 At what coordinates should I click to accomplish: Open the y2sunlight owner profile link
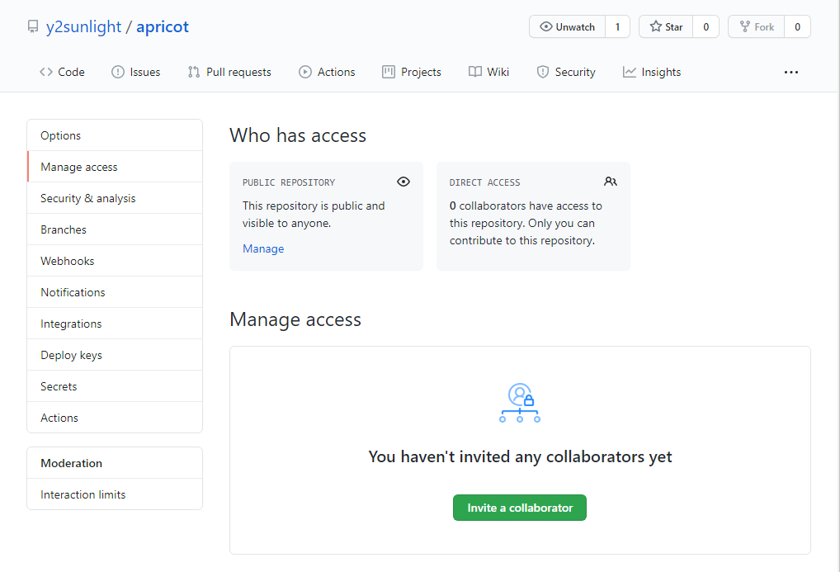click(83, 27)
